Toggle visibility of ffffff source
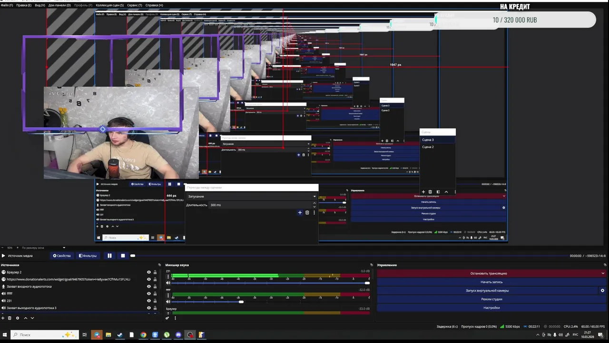The image size is (609, 343). tap(149, 294)
